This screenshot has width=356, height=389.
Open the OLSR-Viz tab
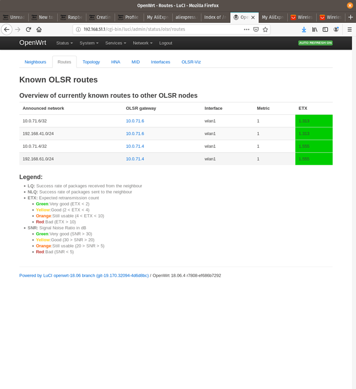click(191, 62)
